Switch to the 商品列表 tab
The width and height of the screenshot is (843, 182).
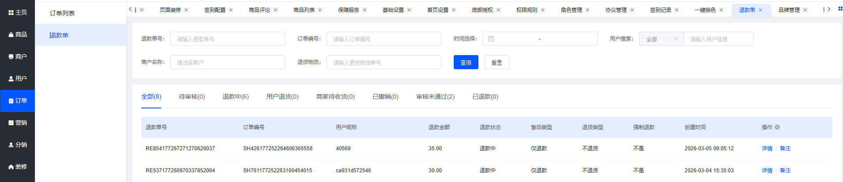pos(304,10)
